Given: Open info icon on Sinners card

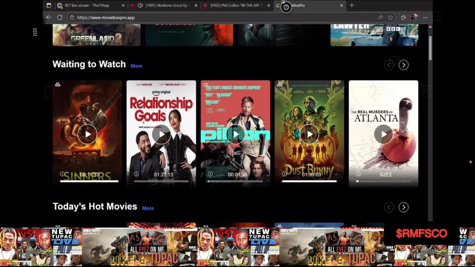Looking at the screenshot, I should (62, 174).
